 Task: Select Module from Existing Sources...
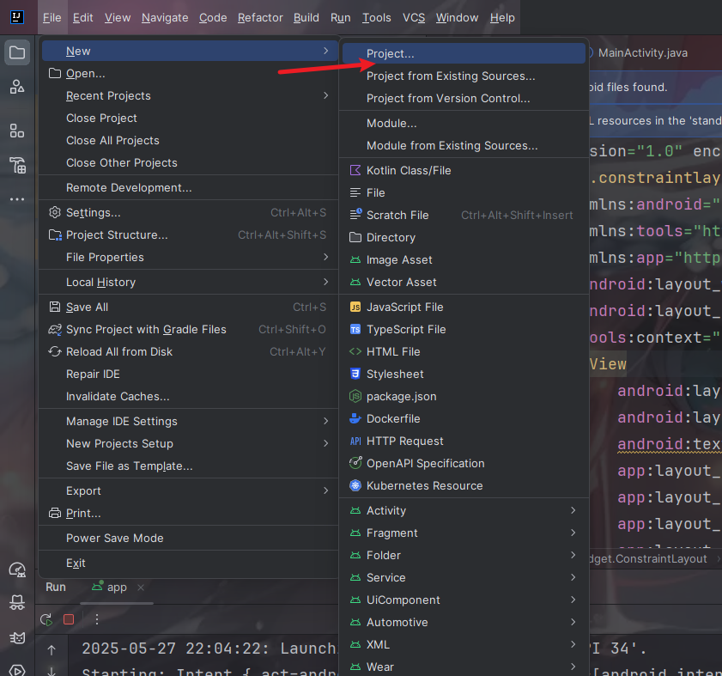[464, 146]
